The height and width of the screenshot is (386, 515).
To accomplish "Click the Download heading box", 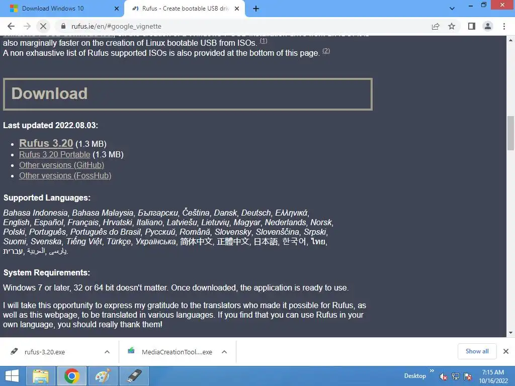I will pos(188,94).
